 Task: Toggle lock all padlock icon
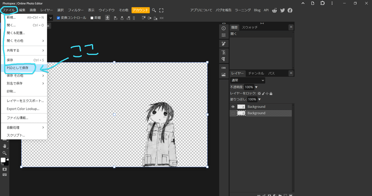[271, 93]
